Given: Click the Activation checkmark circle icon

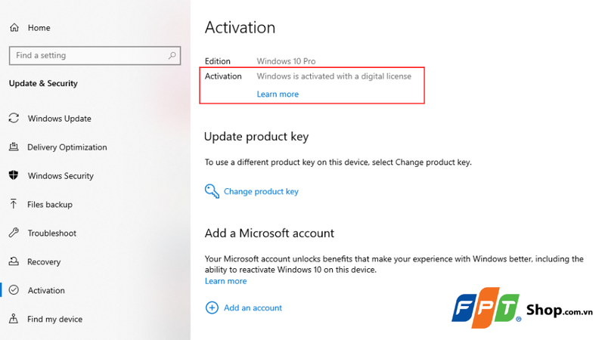Looking at the screenshot, I should point(14,291).
